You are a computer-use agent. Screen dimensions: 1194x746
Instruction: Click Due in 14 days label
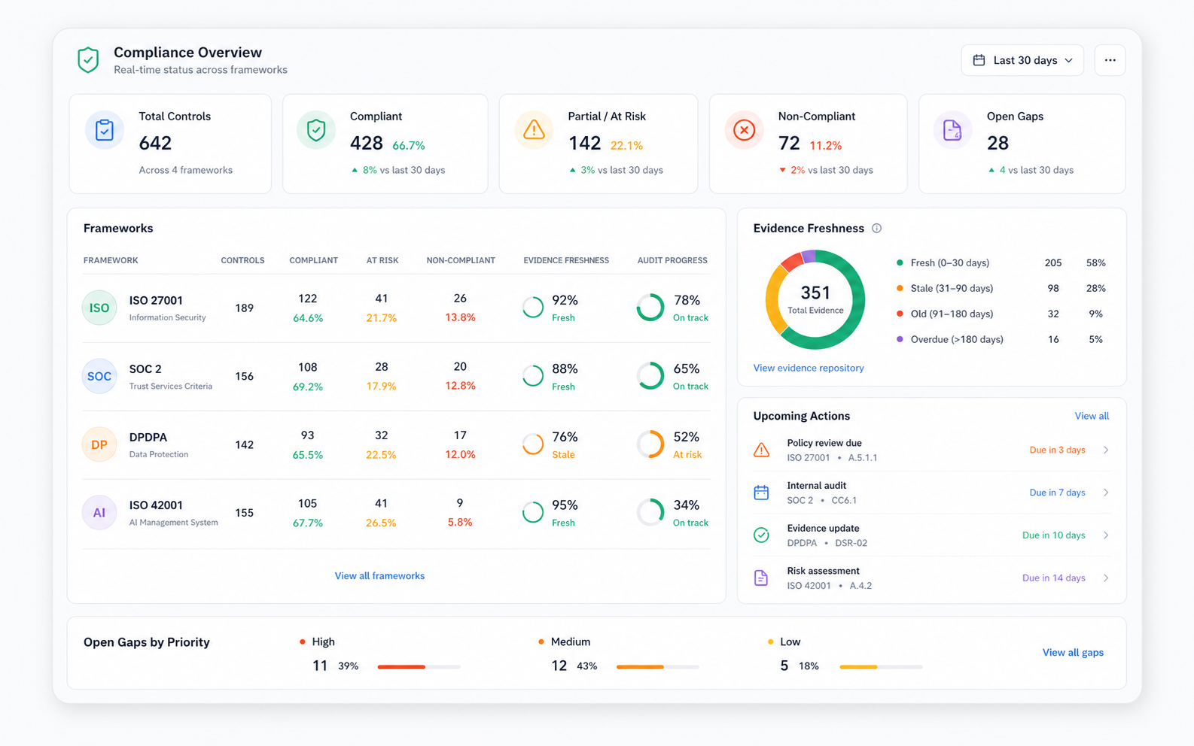tap(1053, 578)
